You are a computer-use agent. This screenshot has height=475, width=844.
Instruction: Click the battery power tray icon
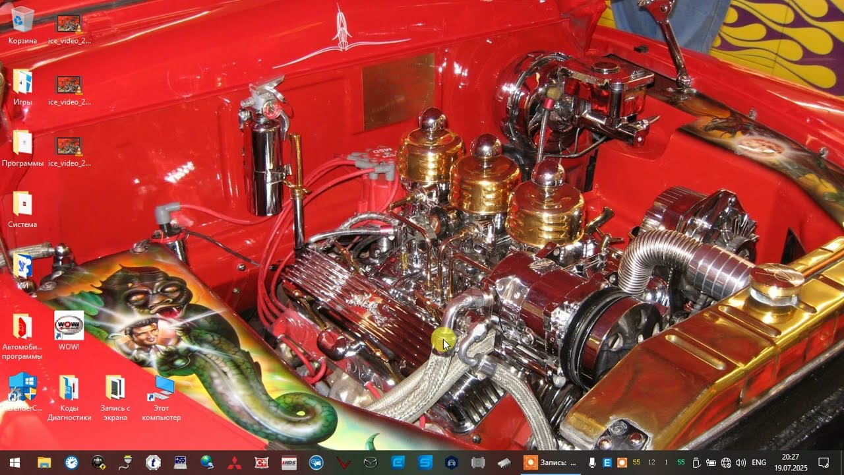click(x=711, y=462)
